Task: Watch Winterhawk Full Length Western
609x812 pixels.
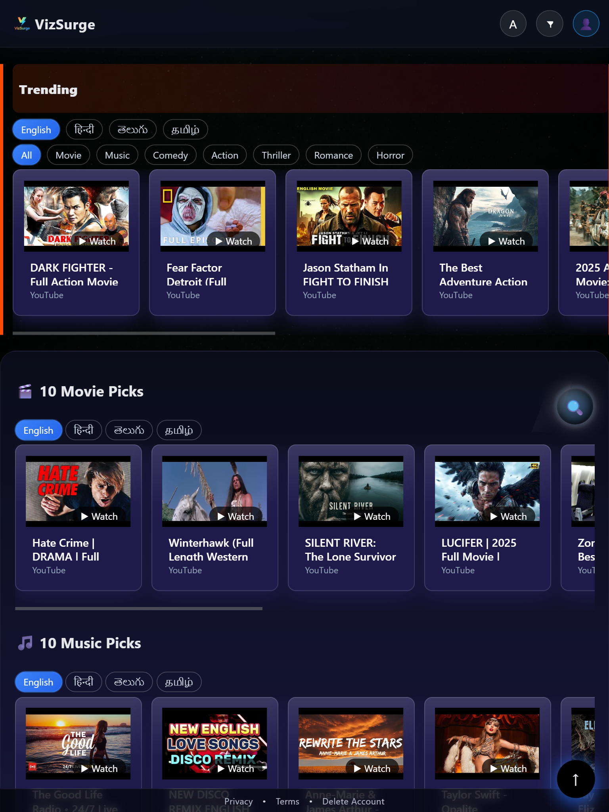Action: [236, 516]
